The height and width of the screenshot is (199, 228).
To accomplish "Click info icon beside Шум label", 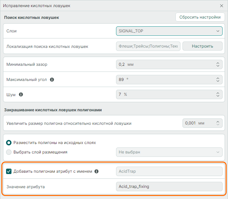I will (x=21, y=94).
